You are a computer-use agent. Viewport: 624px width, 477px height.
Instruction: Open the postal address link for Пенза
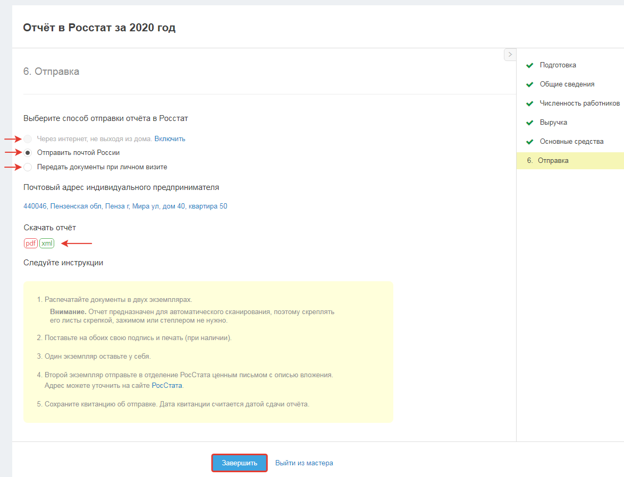tap(125, 206)
